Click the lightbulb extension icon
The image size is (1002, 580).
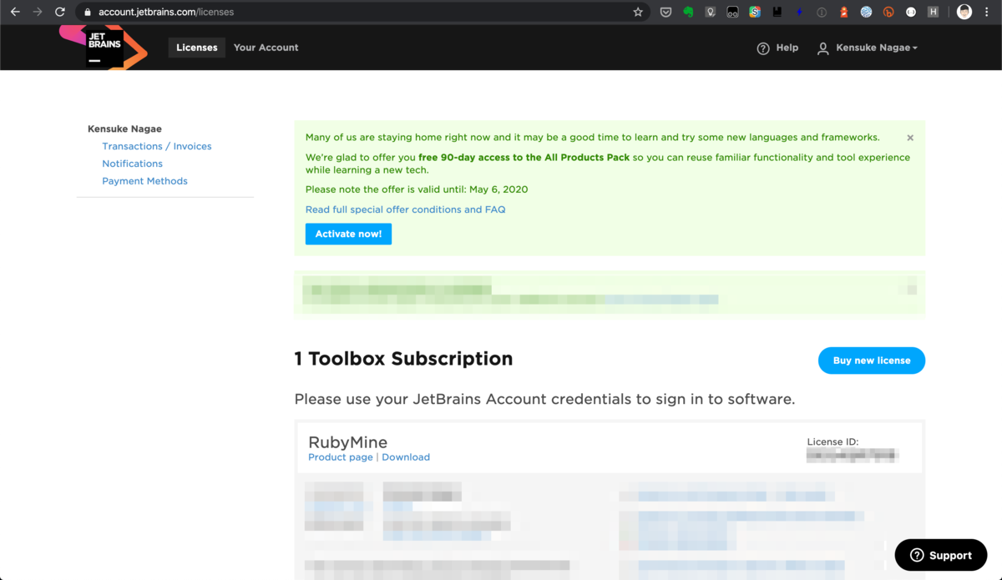tap(711, 12)
